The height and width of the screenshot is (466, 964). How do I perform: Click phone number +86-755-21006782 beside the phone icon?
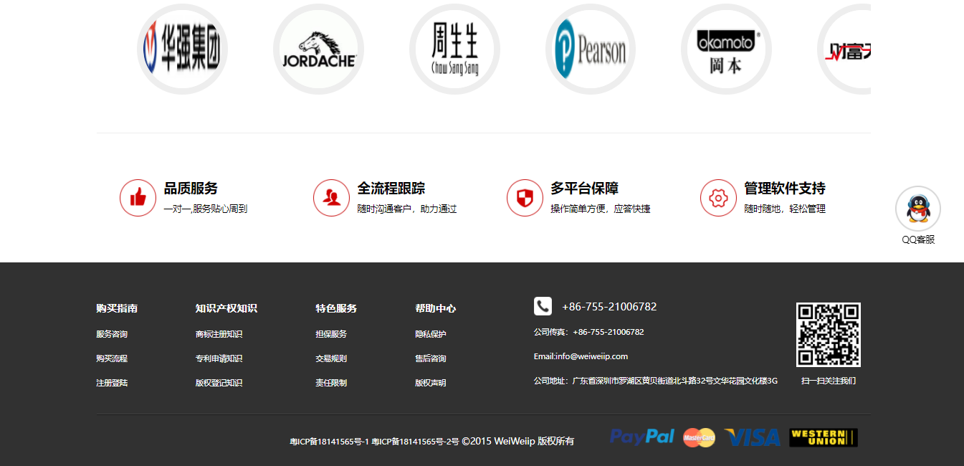pyautogui.click(x=609, y=307)
